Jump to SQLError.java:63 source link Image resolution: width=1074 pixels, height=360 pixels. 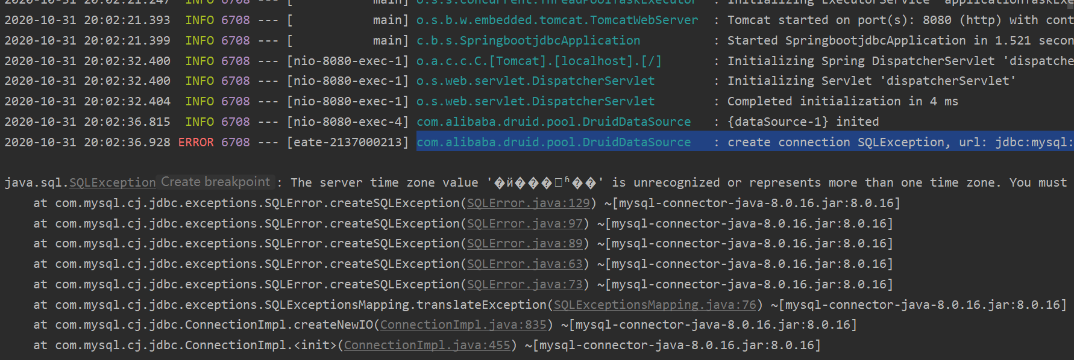pos(525,264)
